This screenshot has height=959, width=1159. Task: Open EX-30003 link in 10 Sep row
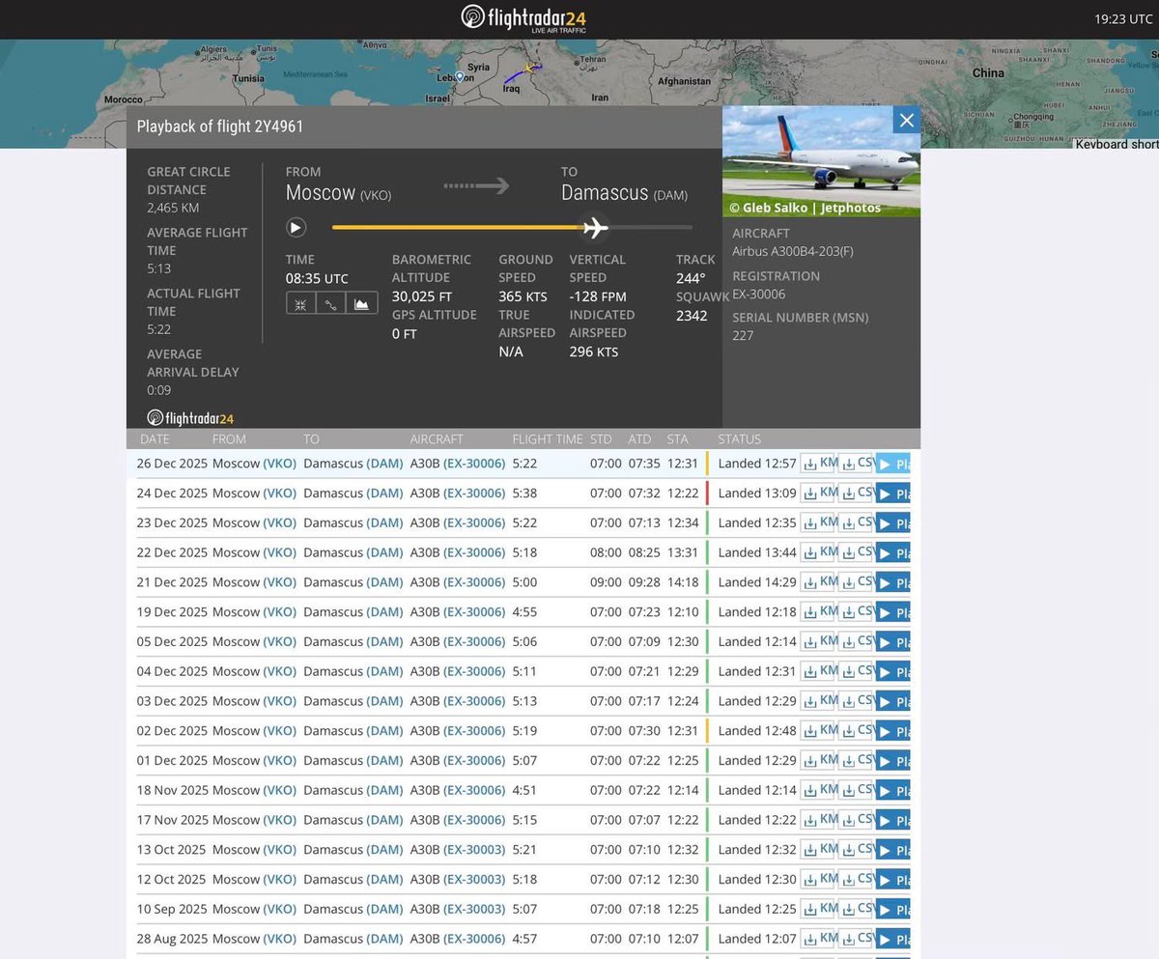[x=474, y=910]
